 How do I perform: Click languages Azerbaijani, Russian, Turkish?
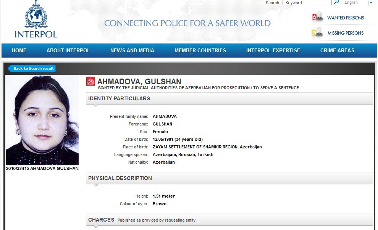[183, 154]
